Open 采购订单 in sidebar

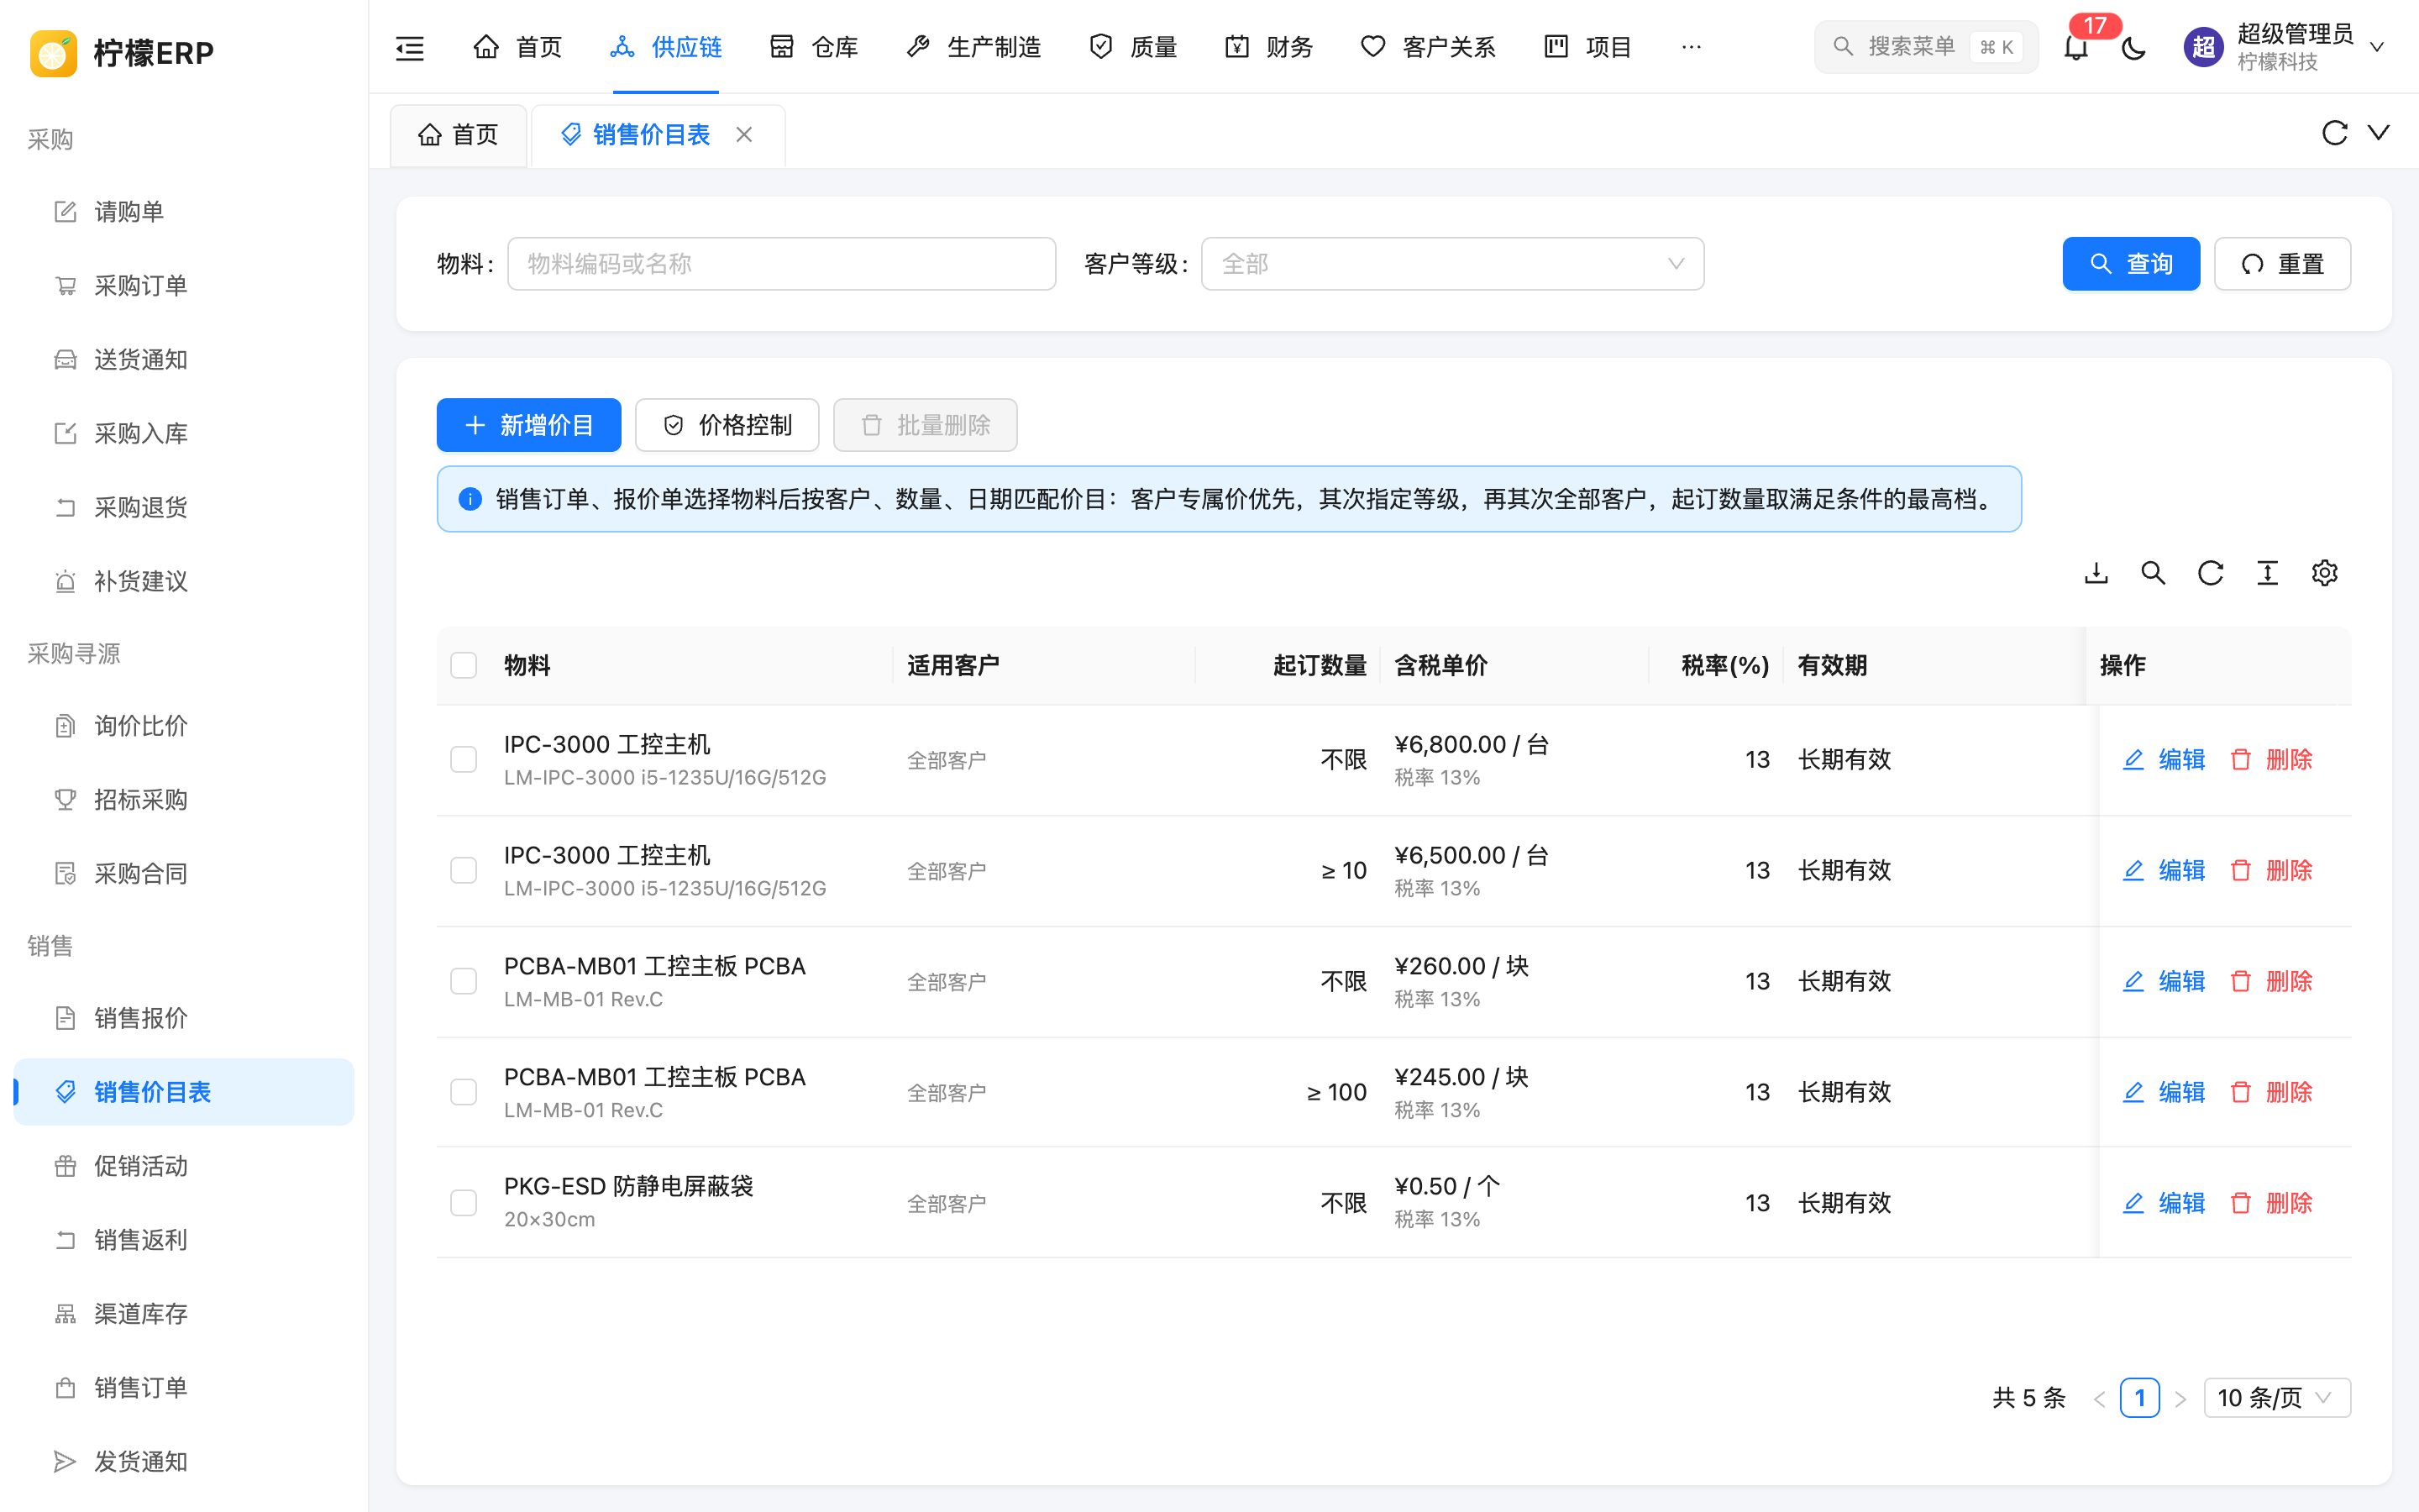click(x=184, y=286)
